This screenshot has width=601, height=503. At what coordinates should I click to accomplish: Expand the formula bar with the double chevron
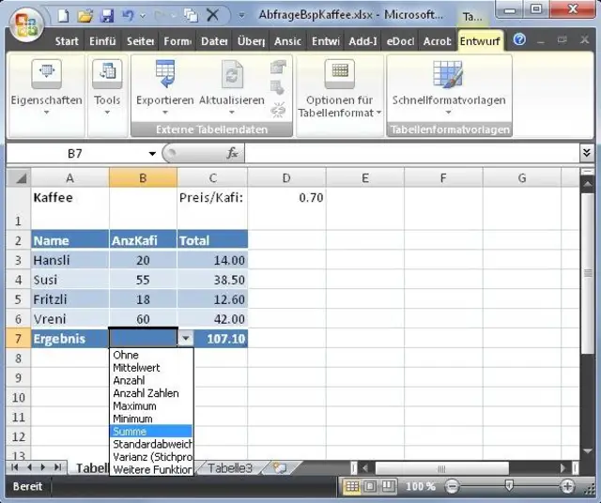[586, 153]
